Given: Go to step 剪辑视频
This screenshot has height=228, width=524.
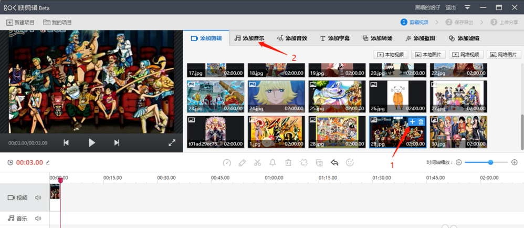Looking at the screenshot, I should (x=415, y=23).
